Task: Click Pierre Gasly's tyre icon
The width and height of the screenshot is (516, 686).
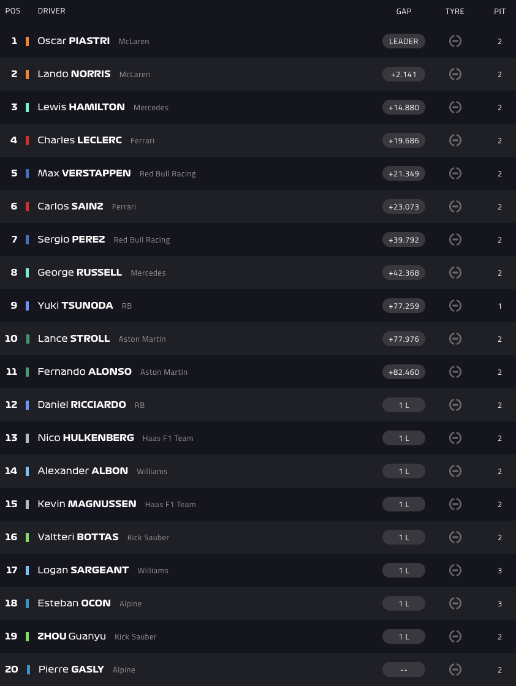Action: click(455, 669)
